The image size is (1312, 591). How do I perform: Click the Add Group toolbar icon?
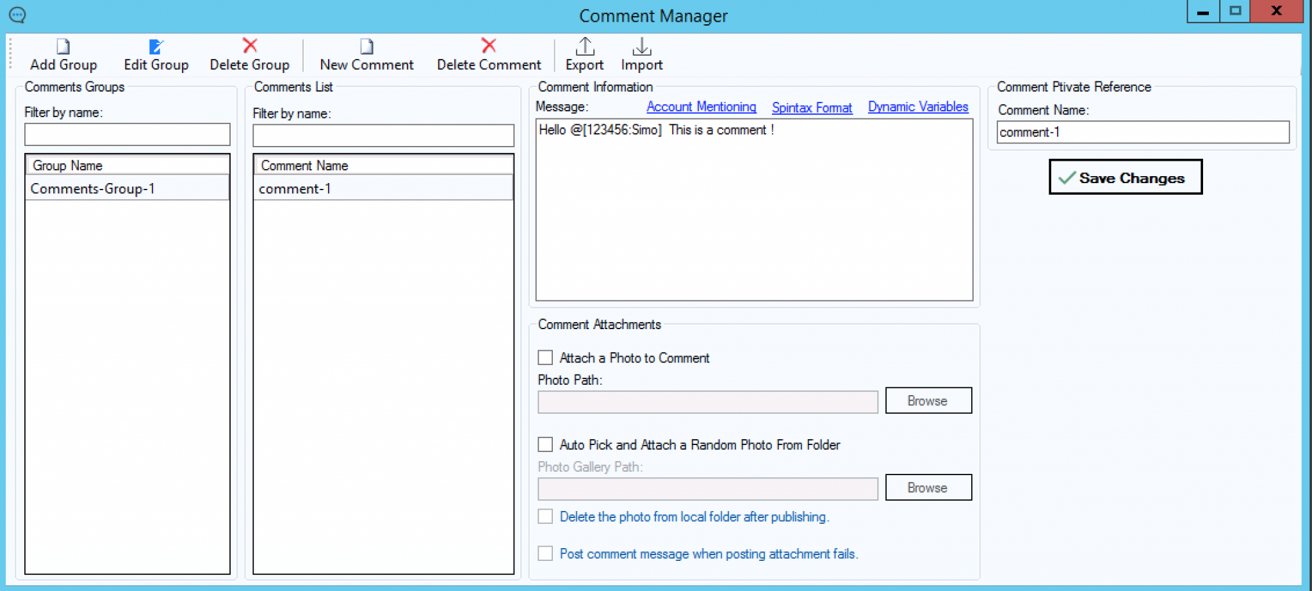pos(63,47)
